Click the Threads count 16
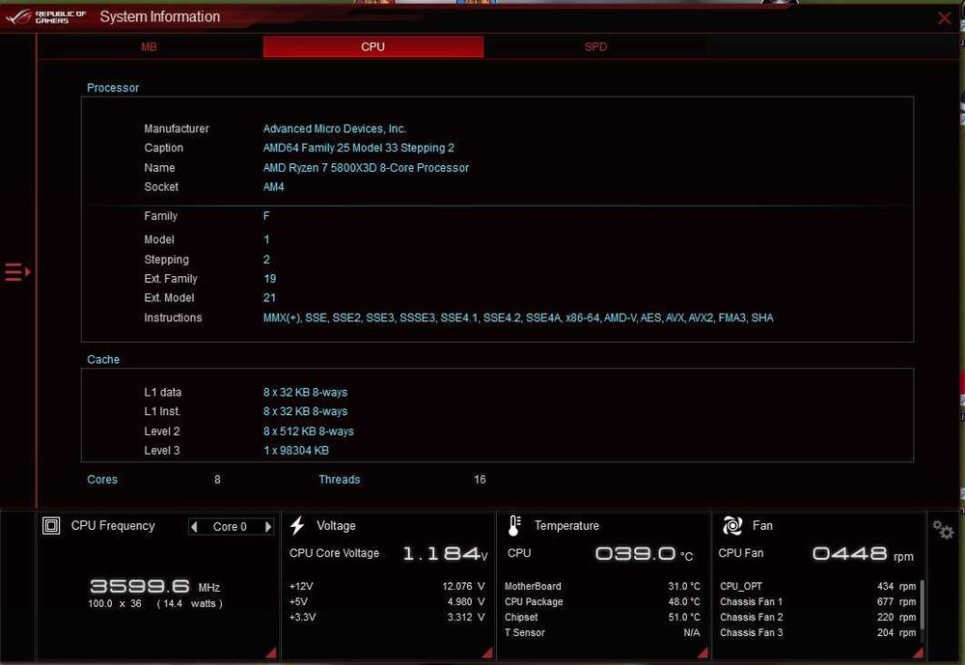Screen dimensions: 965x665 click(x=480, y=479)
